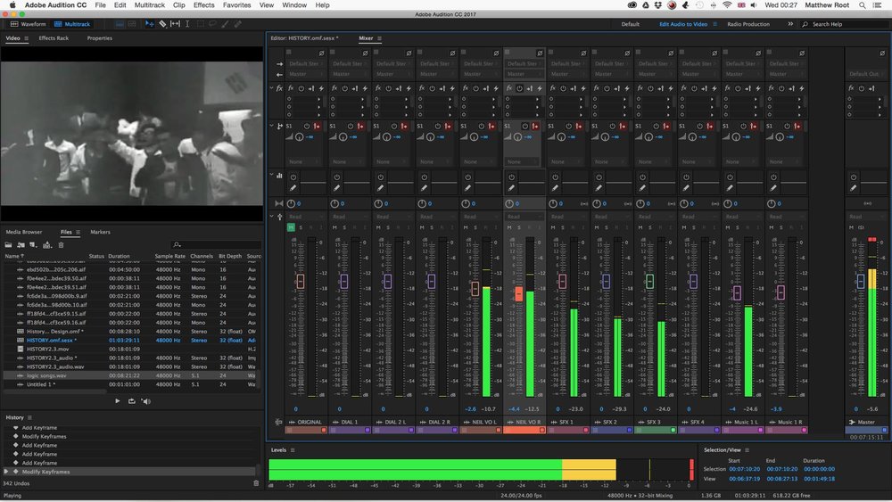Image resolution: width=892 pixels, height=502 pixels.
Task: Toggle Solo on the SFX 2 track
Action: [607, 227]
